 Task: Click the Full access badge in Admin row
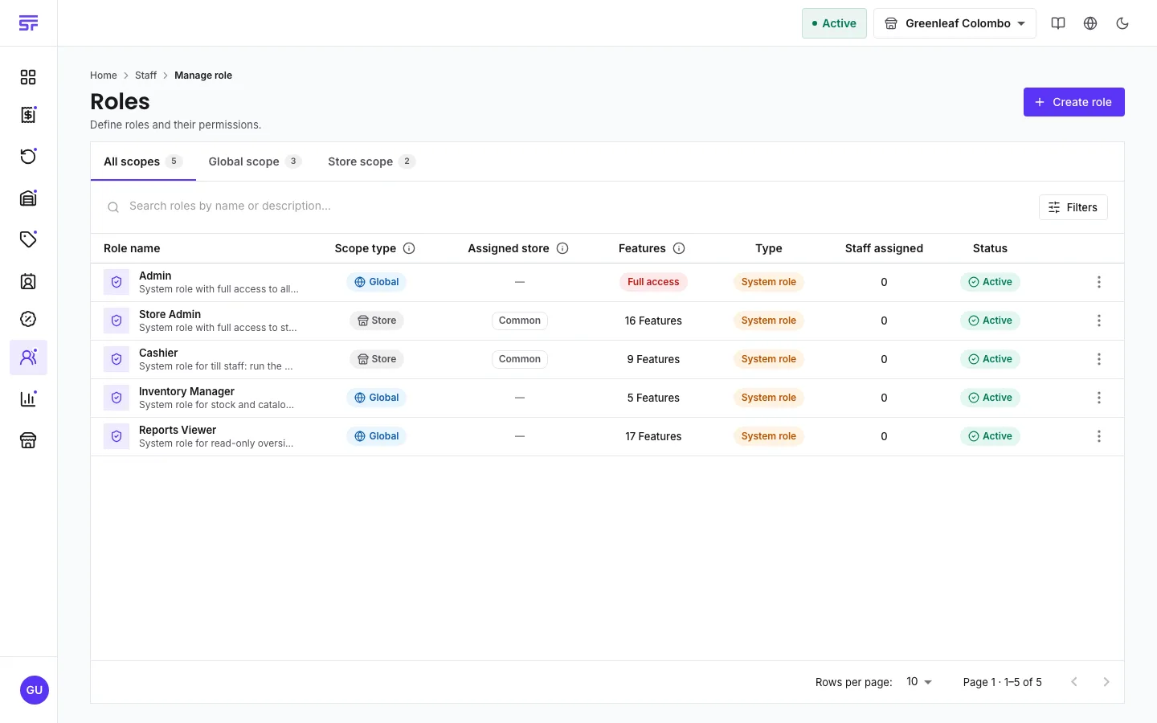tap(653, 282)
